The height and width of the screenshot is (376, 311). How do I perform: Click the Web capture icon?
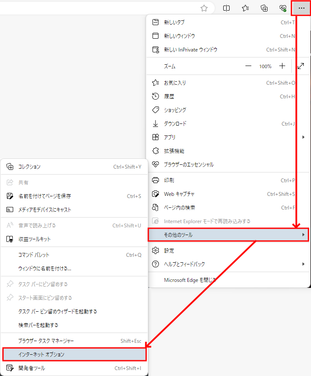155,194
